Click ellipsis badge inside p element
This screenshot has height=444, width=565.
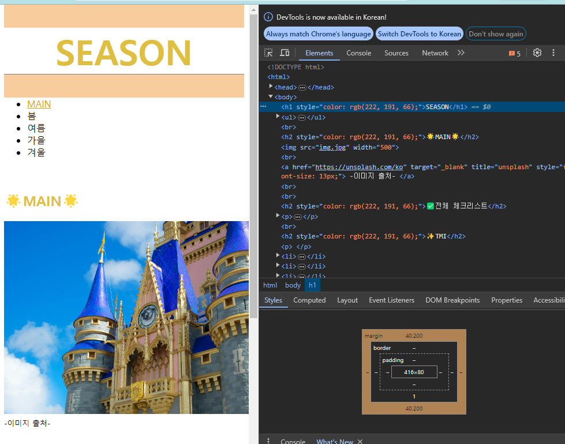click(x=298, y=217)
